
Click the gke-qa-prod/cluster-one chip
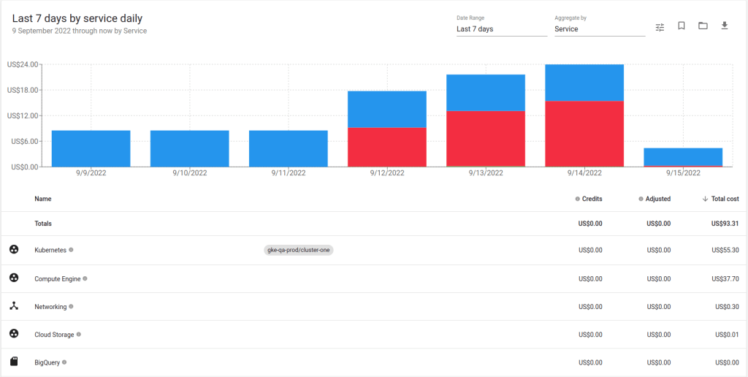[x=298, y=250]
